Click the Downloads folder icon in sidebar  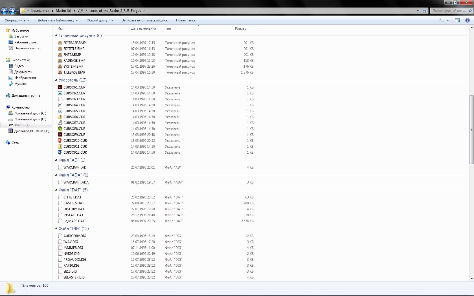tap(11, 36)
